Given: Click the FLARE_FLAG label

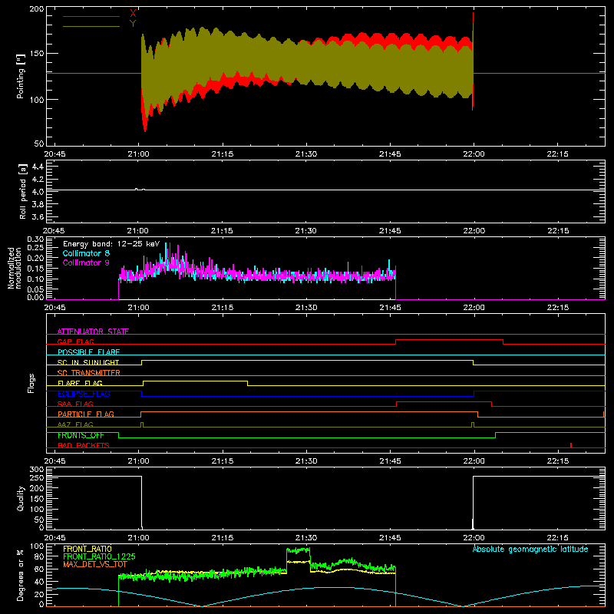Looking at the screenshot, I should (x=80, y=383).
